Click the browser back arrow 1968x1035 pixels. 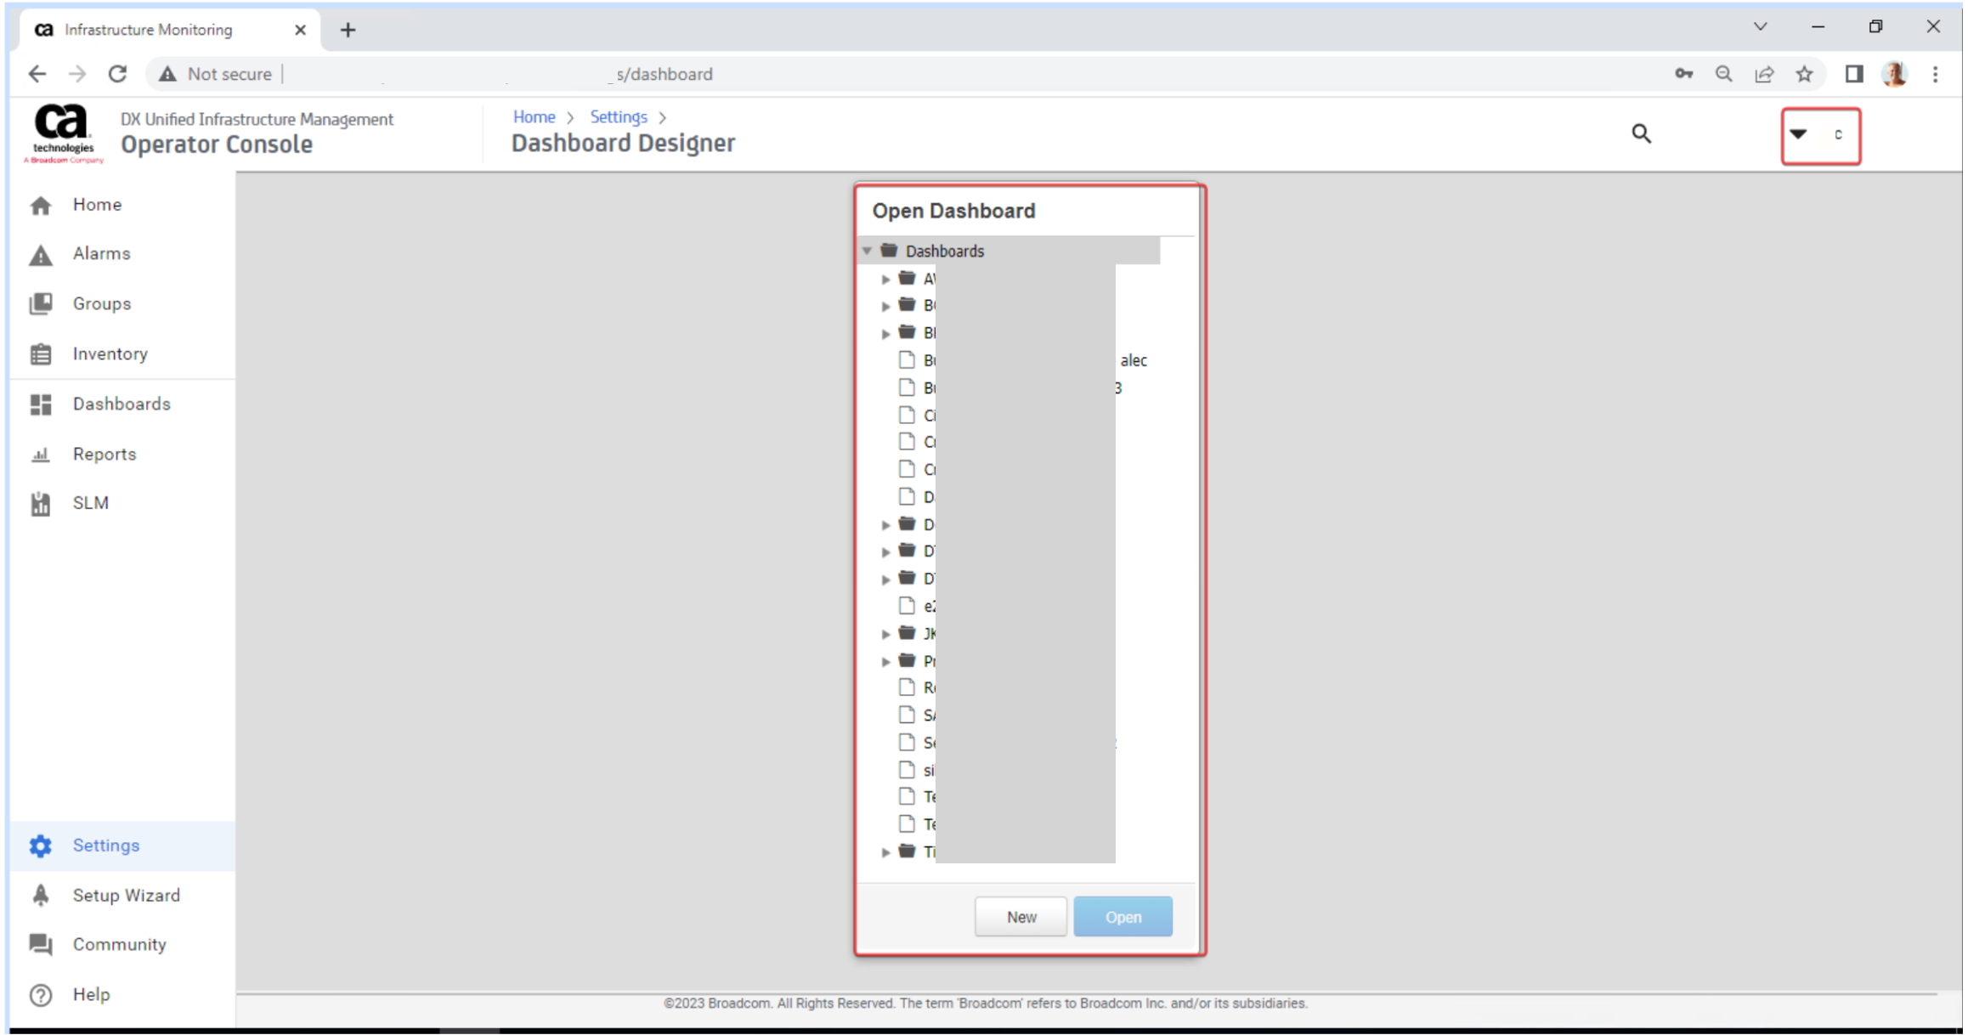(37, 74)
